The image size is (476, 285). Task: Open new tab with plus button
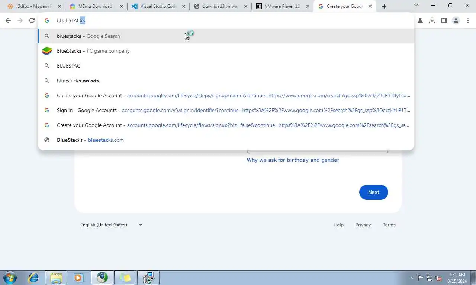click(384, 6)
